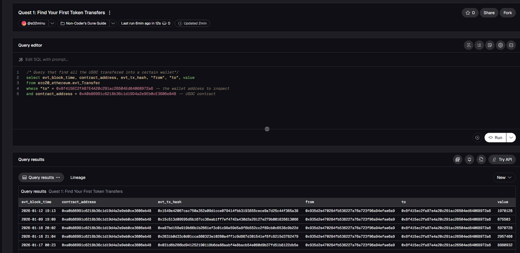Open the query note icon
520x253 pixels.
489,45
